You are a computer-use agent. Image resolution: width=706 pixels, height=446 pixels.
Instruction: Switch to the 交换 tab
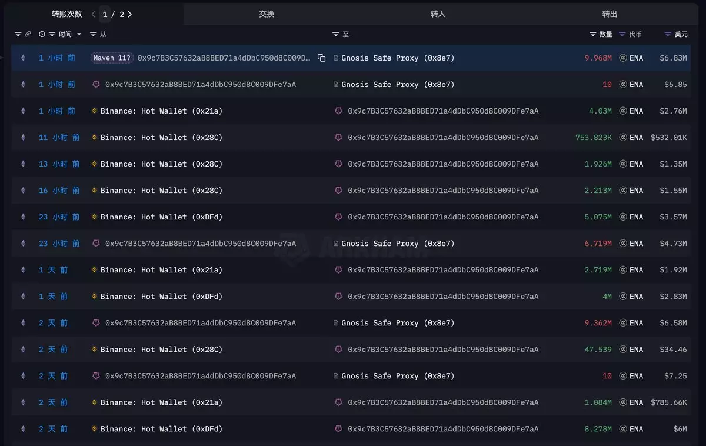click(x=267, y=14)
